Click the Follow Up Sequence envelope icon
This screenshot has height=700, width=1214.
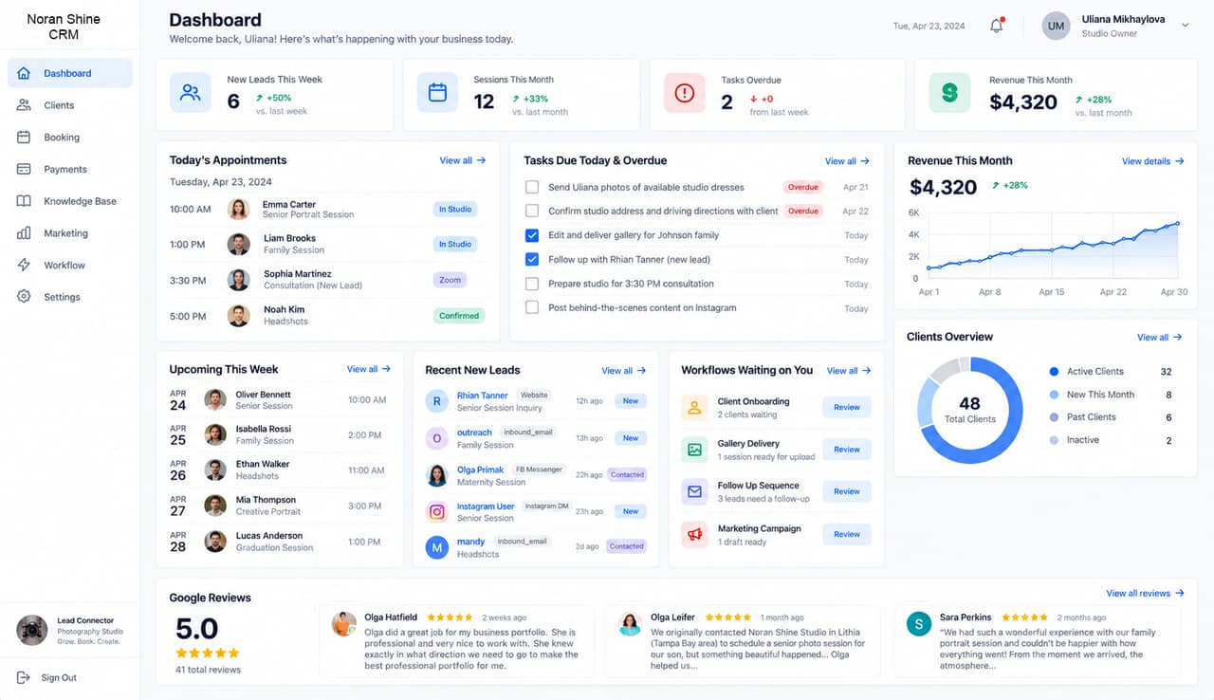click(x=694, y=491)
